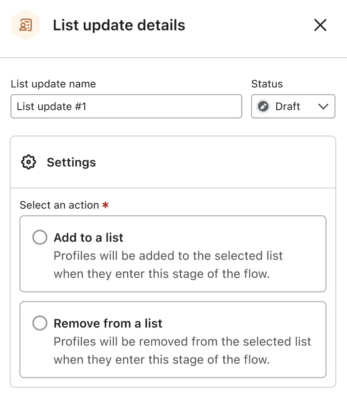The image size is (347, 407).
Task: Click the "List update details" panel title
Action: pos(119,25)
